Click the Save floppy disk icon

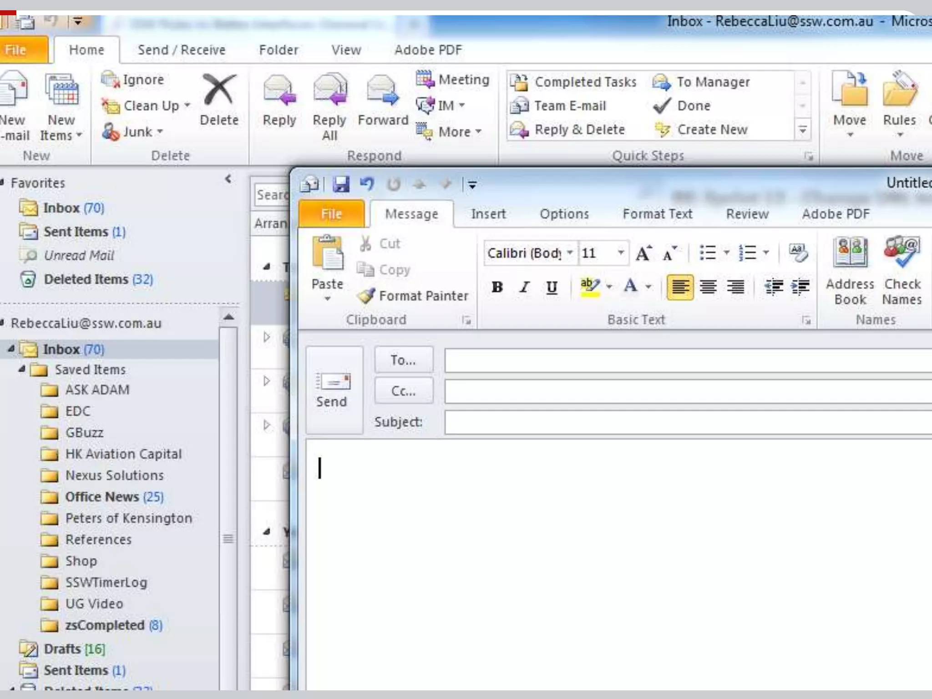(x=341, y=184)
